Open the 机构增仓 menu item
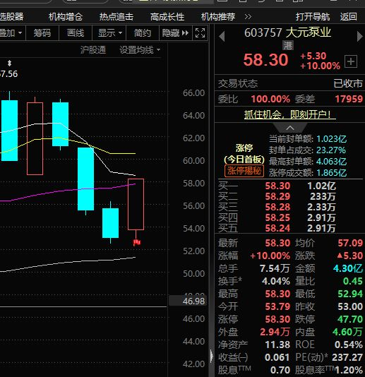 (x=66, y=16)
